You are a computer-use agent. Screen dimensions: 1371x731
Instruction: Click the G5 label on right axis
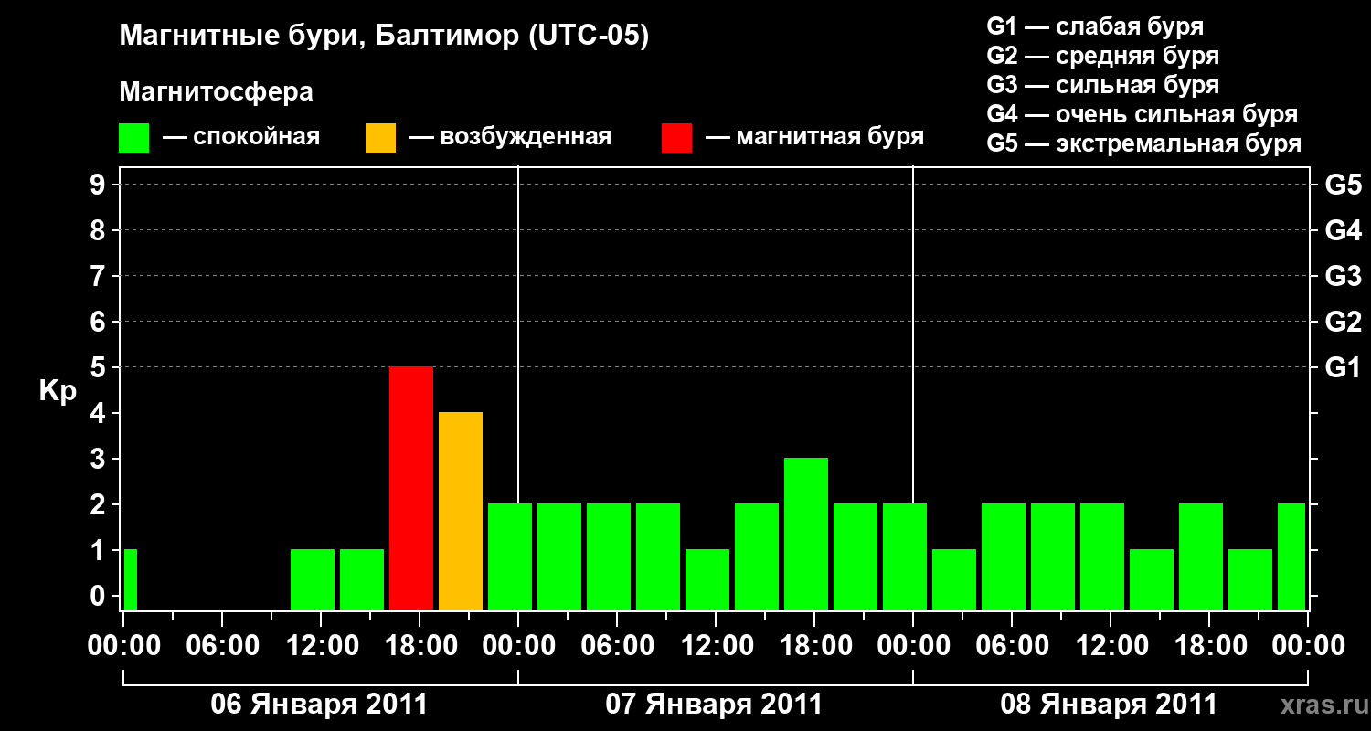coord(1343,185)
